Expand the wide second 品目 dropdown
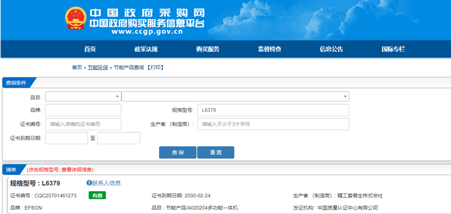The width and height of the screenshot is (451, 214). point(235,96)
